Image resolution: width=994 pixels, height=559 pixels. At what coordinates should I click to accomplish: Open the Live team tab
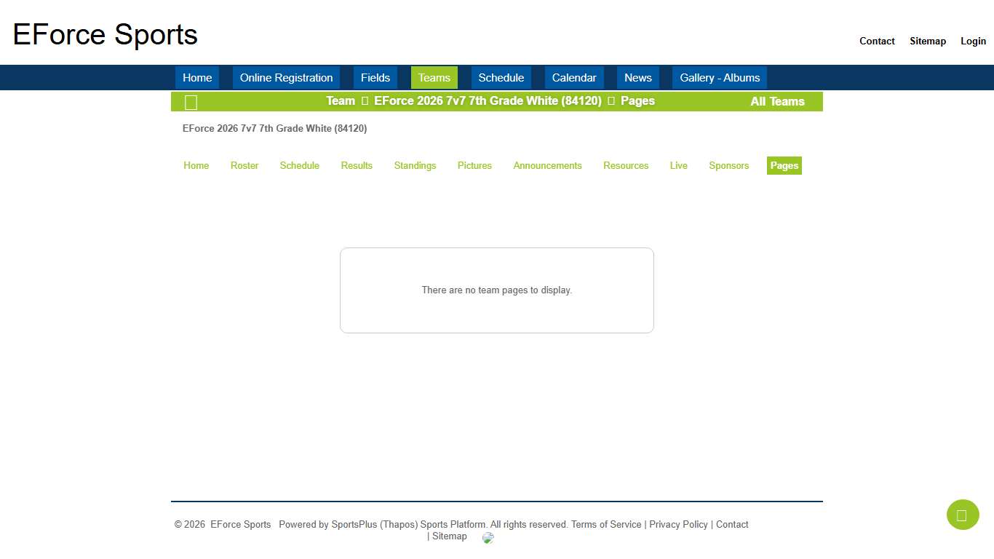678,166
